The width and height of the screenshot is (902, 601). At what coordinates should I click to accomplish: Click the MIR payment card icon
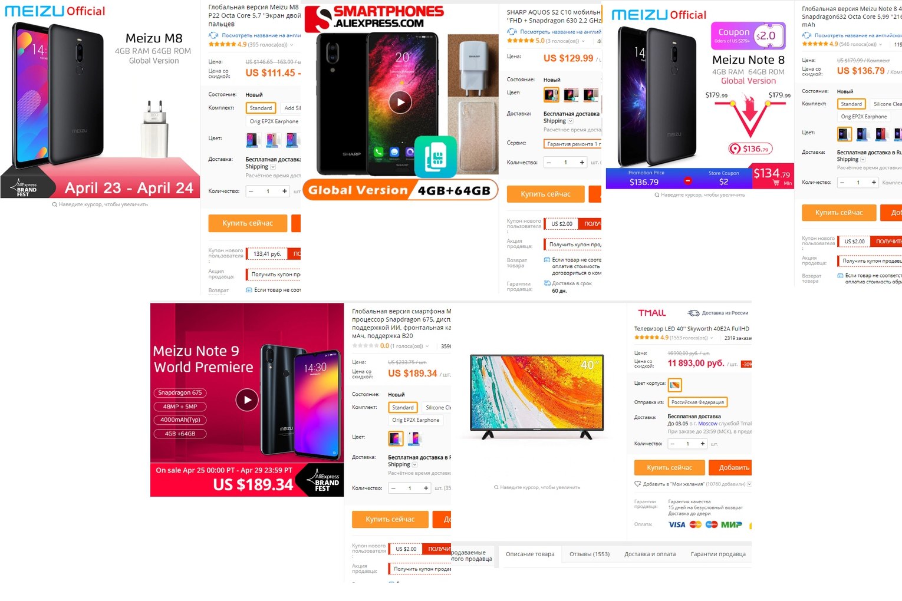click(x=731, y=524)
